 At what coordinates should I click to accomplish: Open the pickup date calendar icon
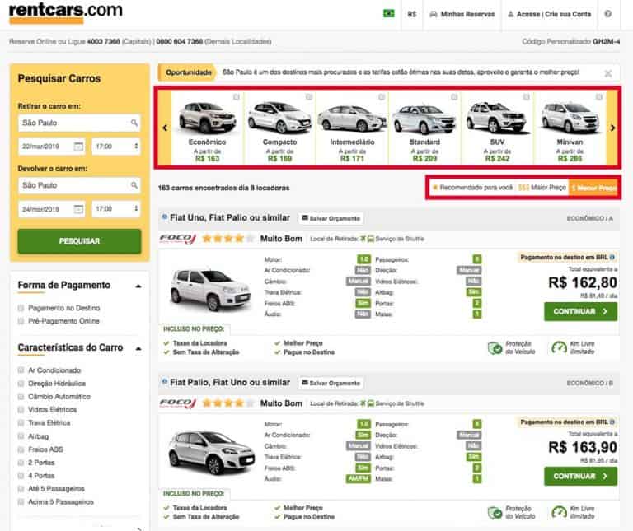pyautogui.click(x=79, y=147)
